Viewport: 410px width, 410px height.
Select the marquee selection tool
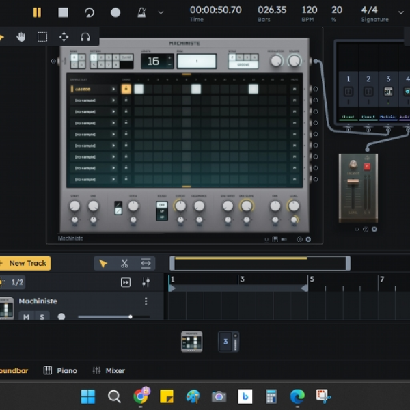(42, 37)
